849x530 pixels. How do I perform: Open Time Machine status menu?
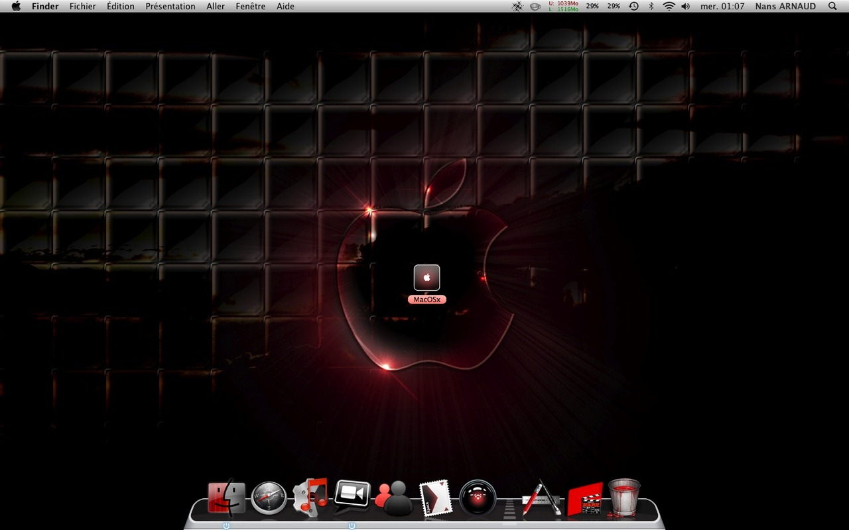633,6
